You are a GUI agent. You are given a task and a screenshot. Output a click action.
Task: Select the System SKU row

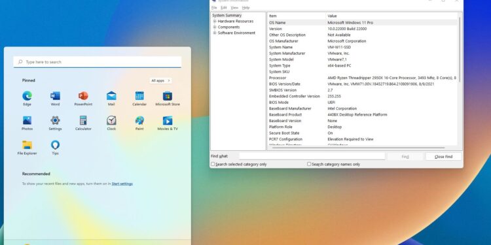(363, 72)
